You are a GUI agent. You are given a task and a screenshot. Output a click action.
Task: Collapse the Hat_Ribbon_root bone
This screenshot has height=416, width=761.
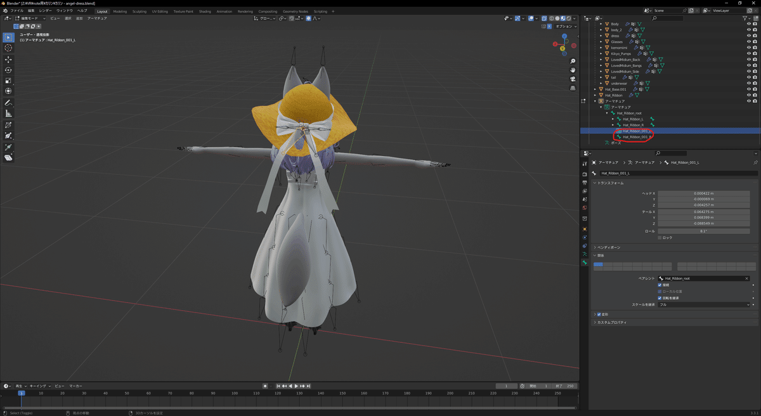[607, 113]
